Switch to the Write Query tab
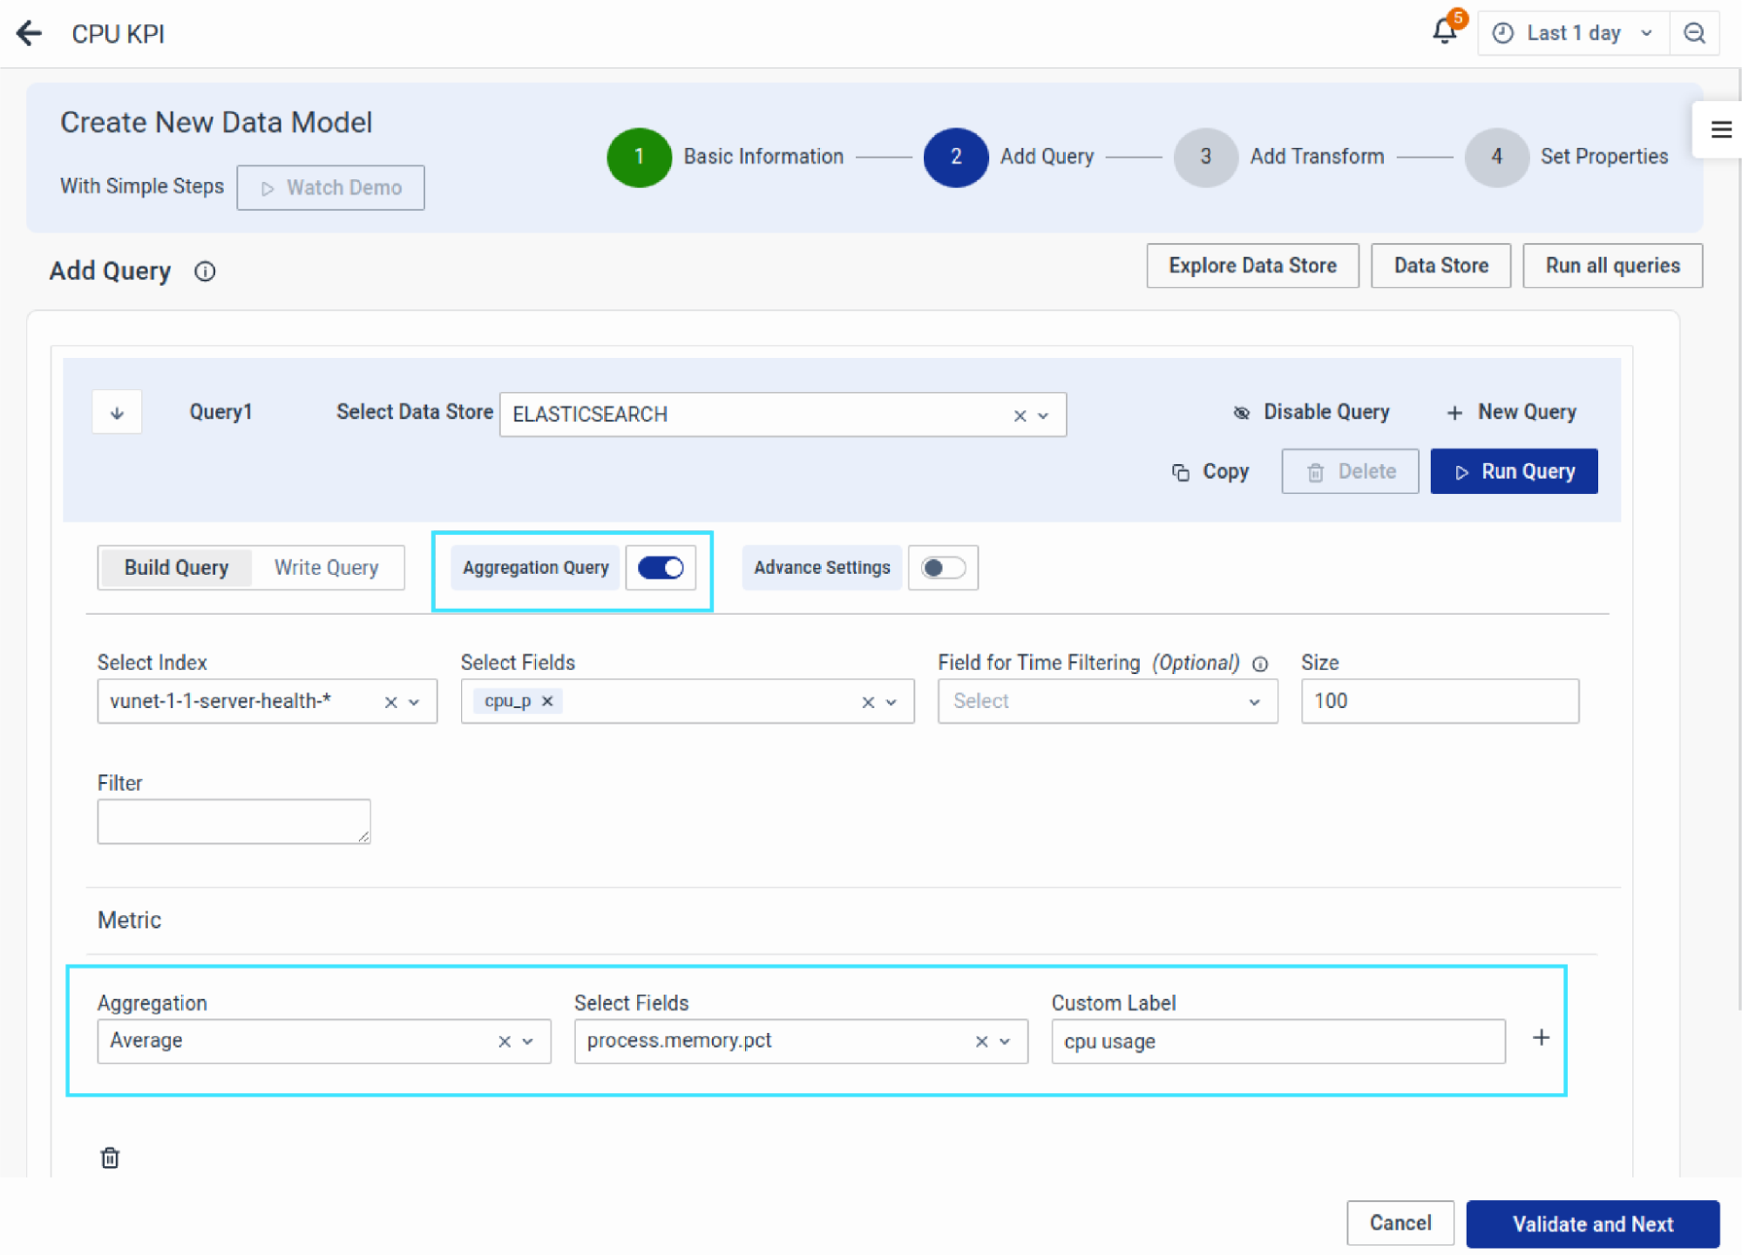 326,568
